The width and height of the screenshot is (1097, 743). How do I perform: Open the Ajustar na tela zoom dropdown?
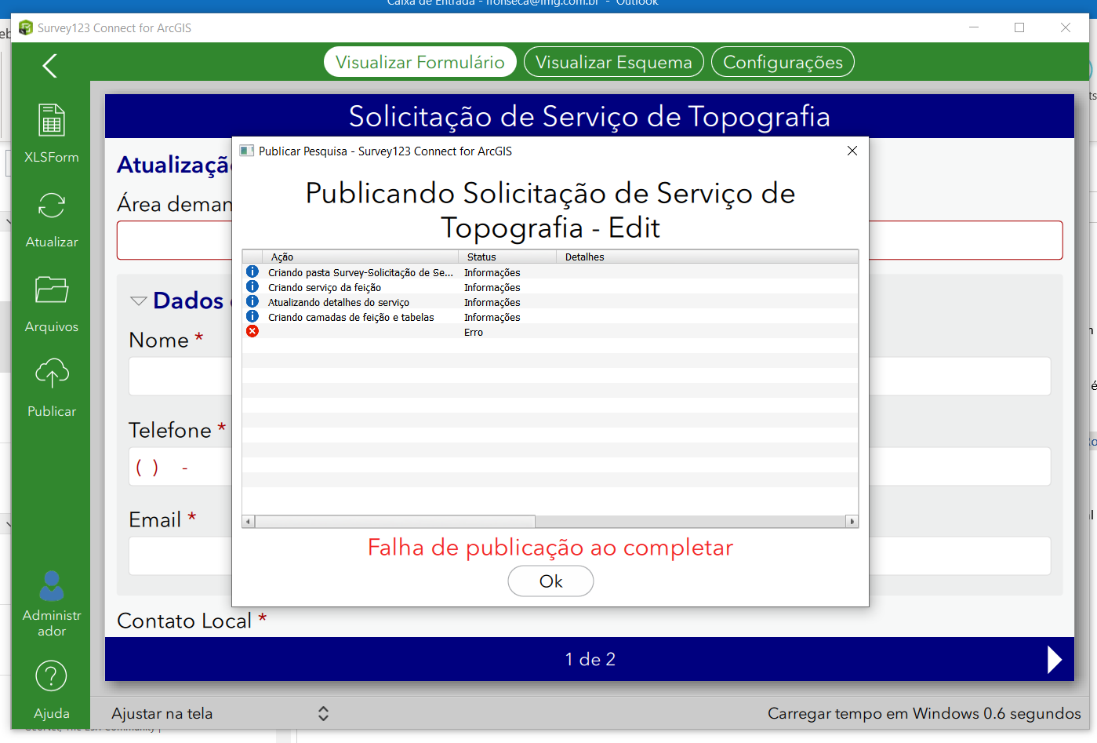[x=220, y=713]
